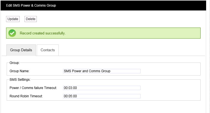
Task: Open the Contacts tab
Action: (48, 50)
